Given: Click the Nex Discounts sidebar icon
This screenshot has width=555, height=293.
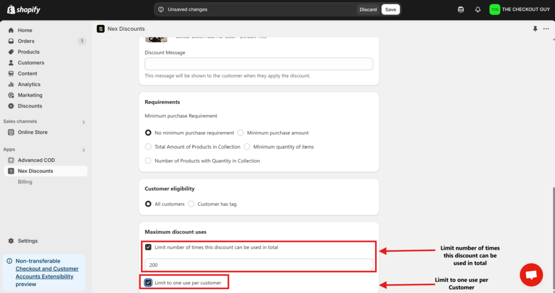Looking at the screenshot, I should (11, 171).
